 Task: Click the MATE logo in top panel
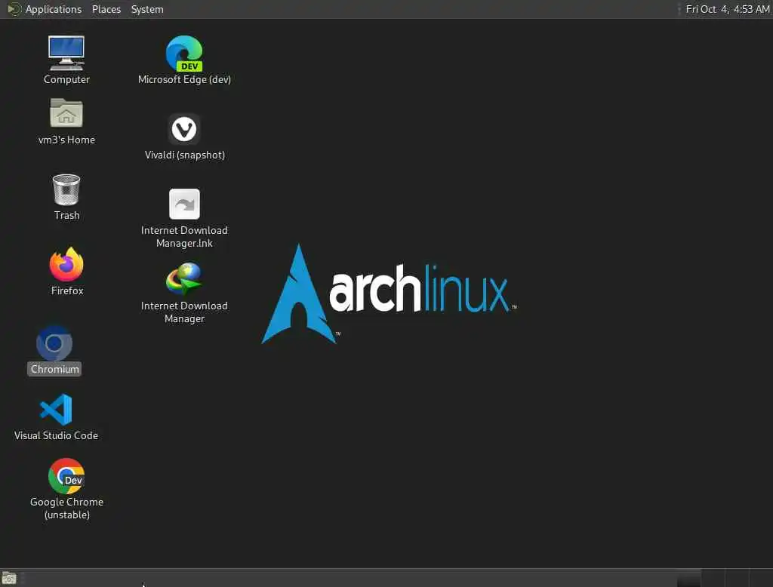pos(14,9)
